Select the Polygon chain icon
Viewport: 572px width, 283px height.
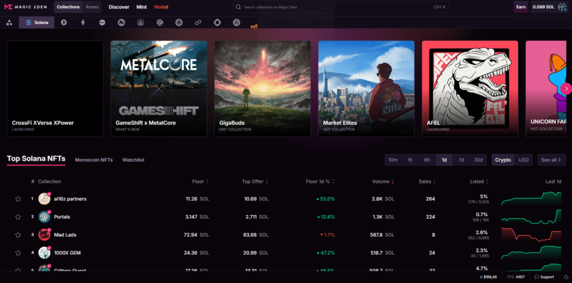click(x=198, y=23)
